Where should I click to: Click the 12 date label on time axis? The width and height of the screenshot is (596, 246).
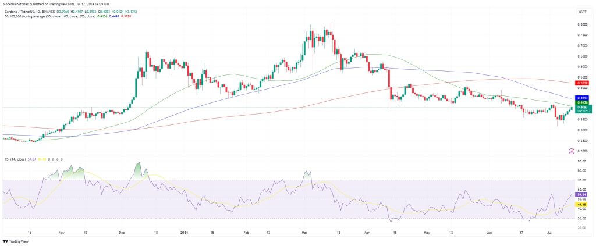click(x=268, y=231)
